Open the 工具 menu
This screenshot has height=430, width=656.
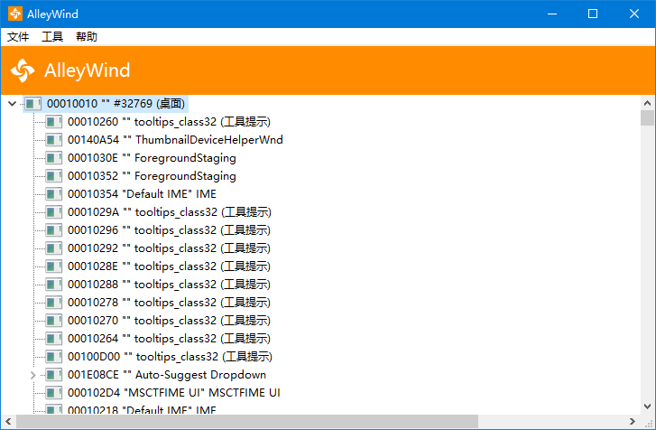click(52, 37)
